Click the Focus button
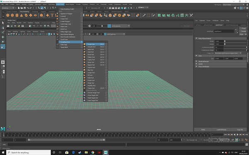The height and width of the screenshot is (155, 249). (x=244, y=28)
